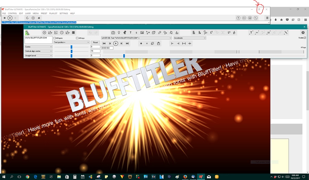Open the LAYER menu
Viewport: 309px width, 180px height.
pos(28,13)
